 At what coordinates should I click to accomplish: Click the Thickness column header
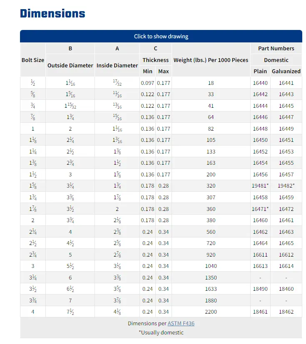coord(155,60)
